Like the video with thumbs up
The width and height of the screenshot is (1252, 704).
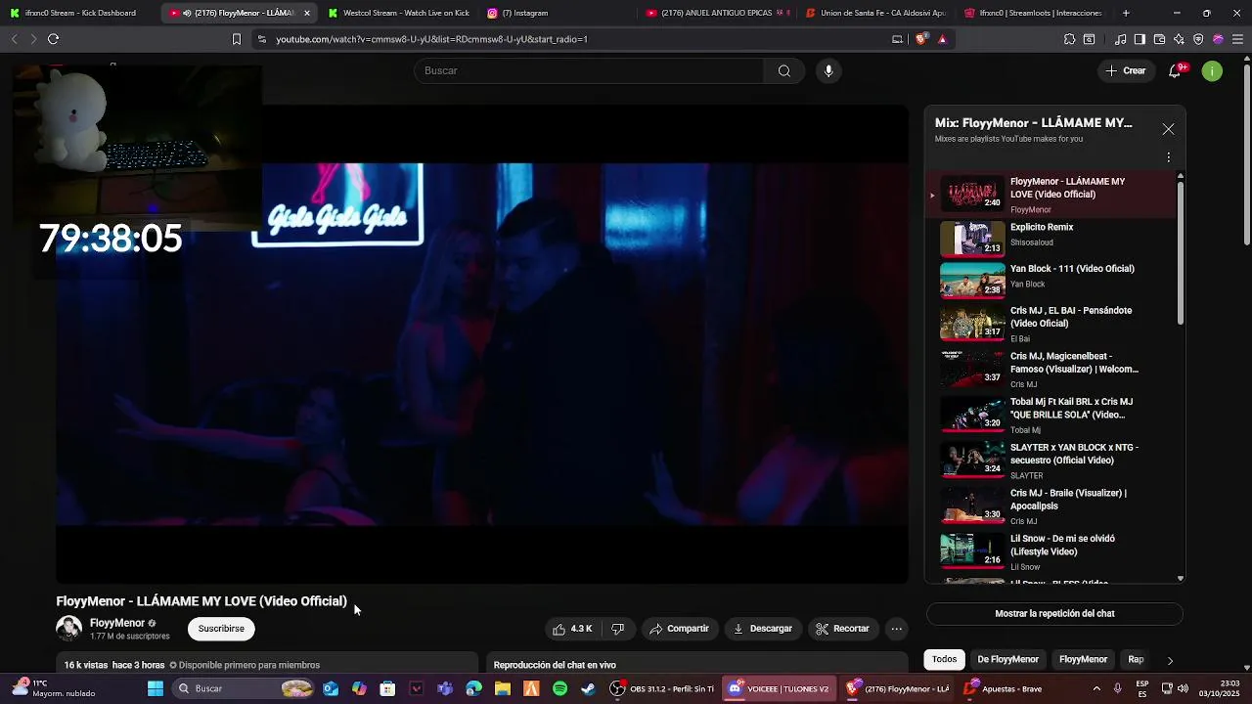pyautogui.click(x=573, y=629)
